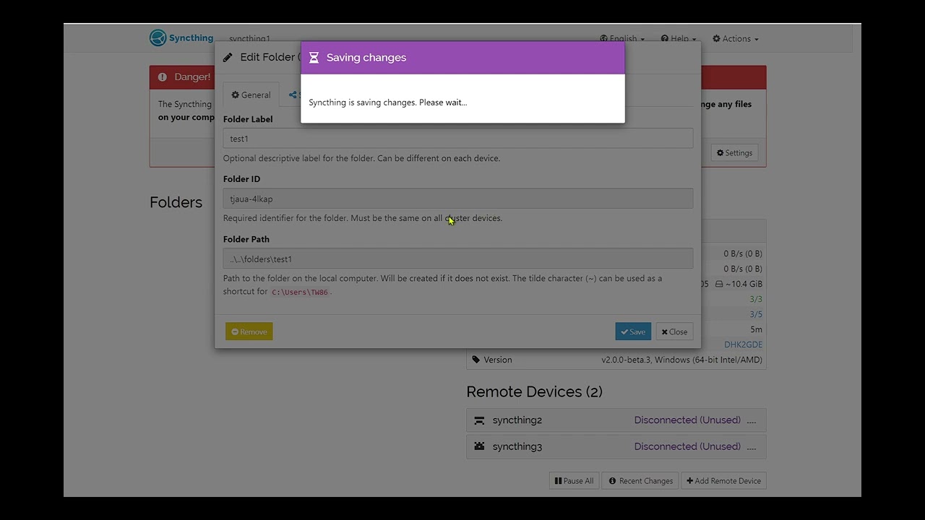Open the English language dropdown
The width and height of the screenshot is (925, 520).
[622, 38]
